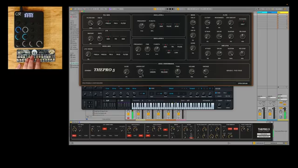This screenshot has height=168, width=298.
Task: Click the OPEN SERUM button in plugin footer
Action: [243, 83]
